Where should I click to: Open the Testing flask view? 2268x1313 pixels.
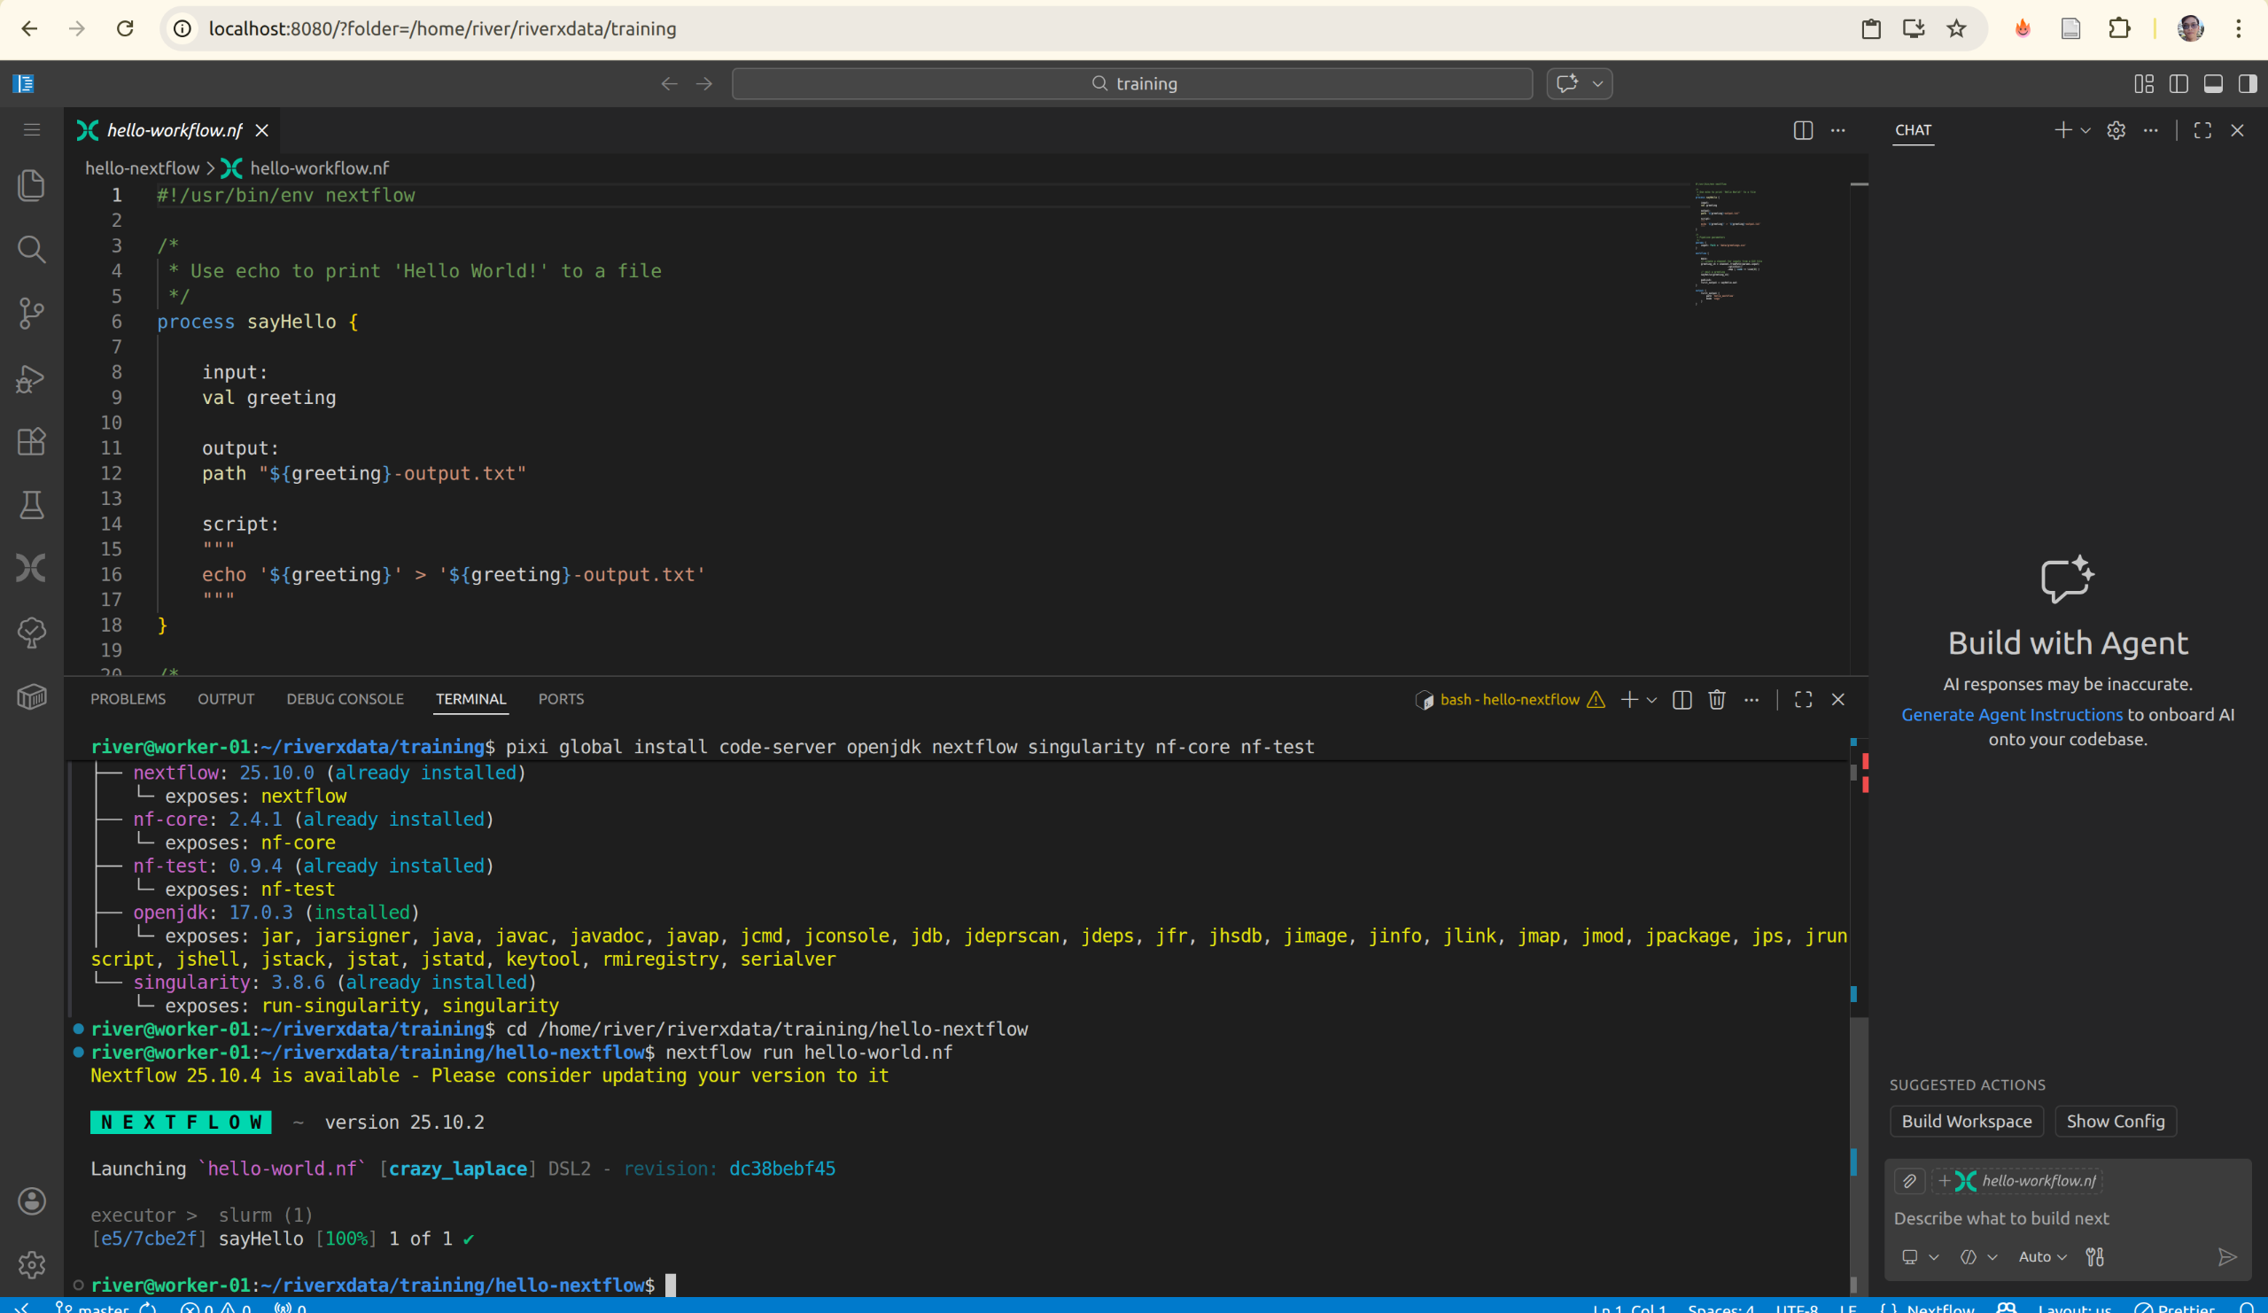(x=32, y=505)
